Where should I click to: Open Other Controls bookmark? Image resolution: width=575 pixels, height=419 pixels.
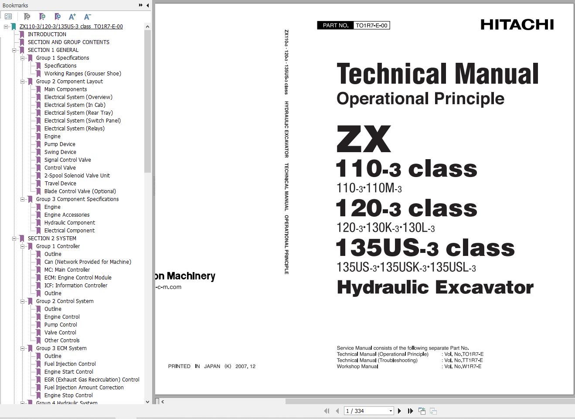click(x=62, y=341)
